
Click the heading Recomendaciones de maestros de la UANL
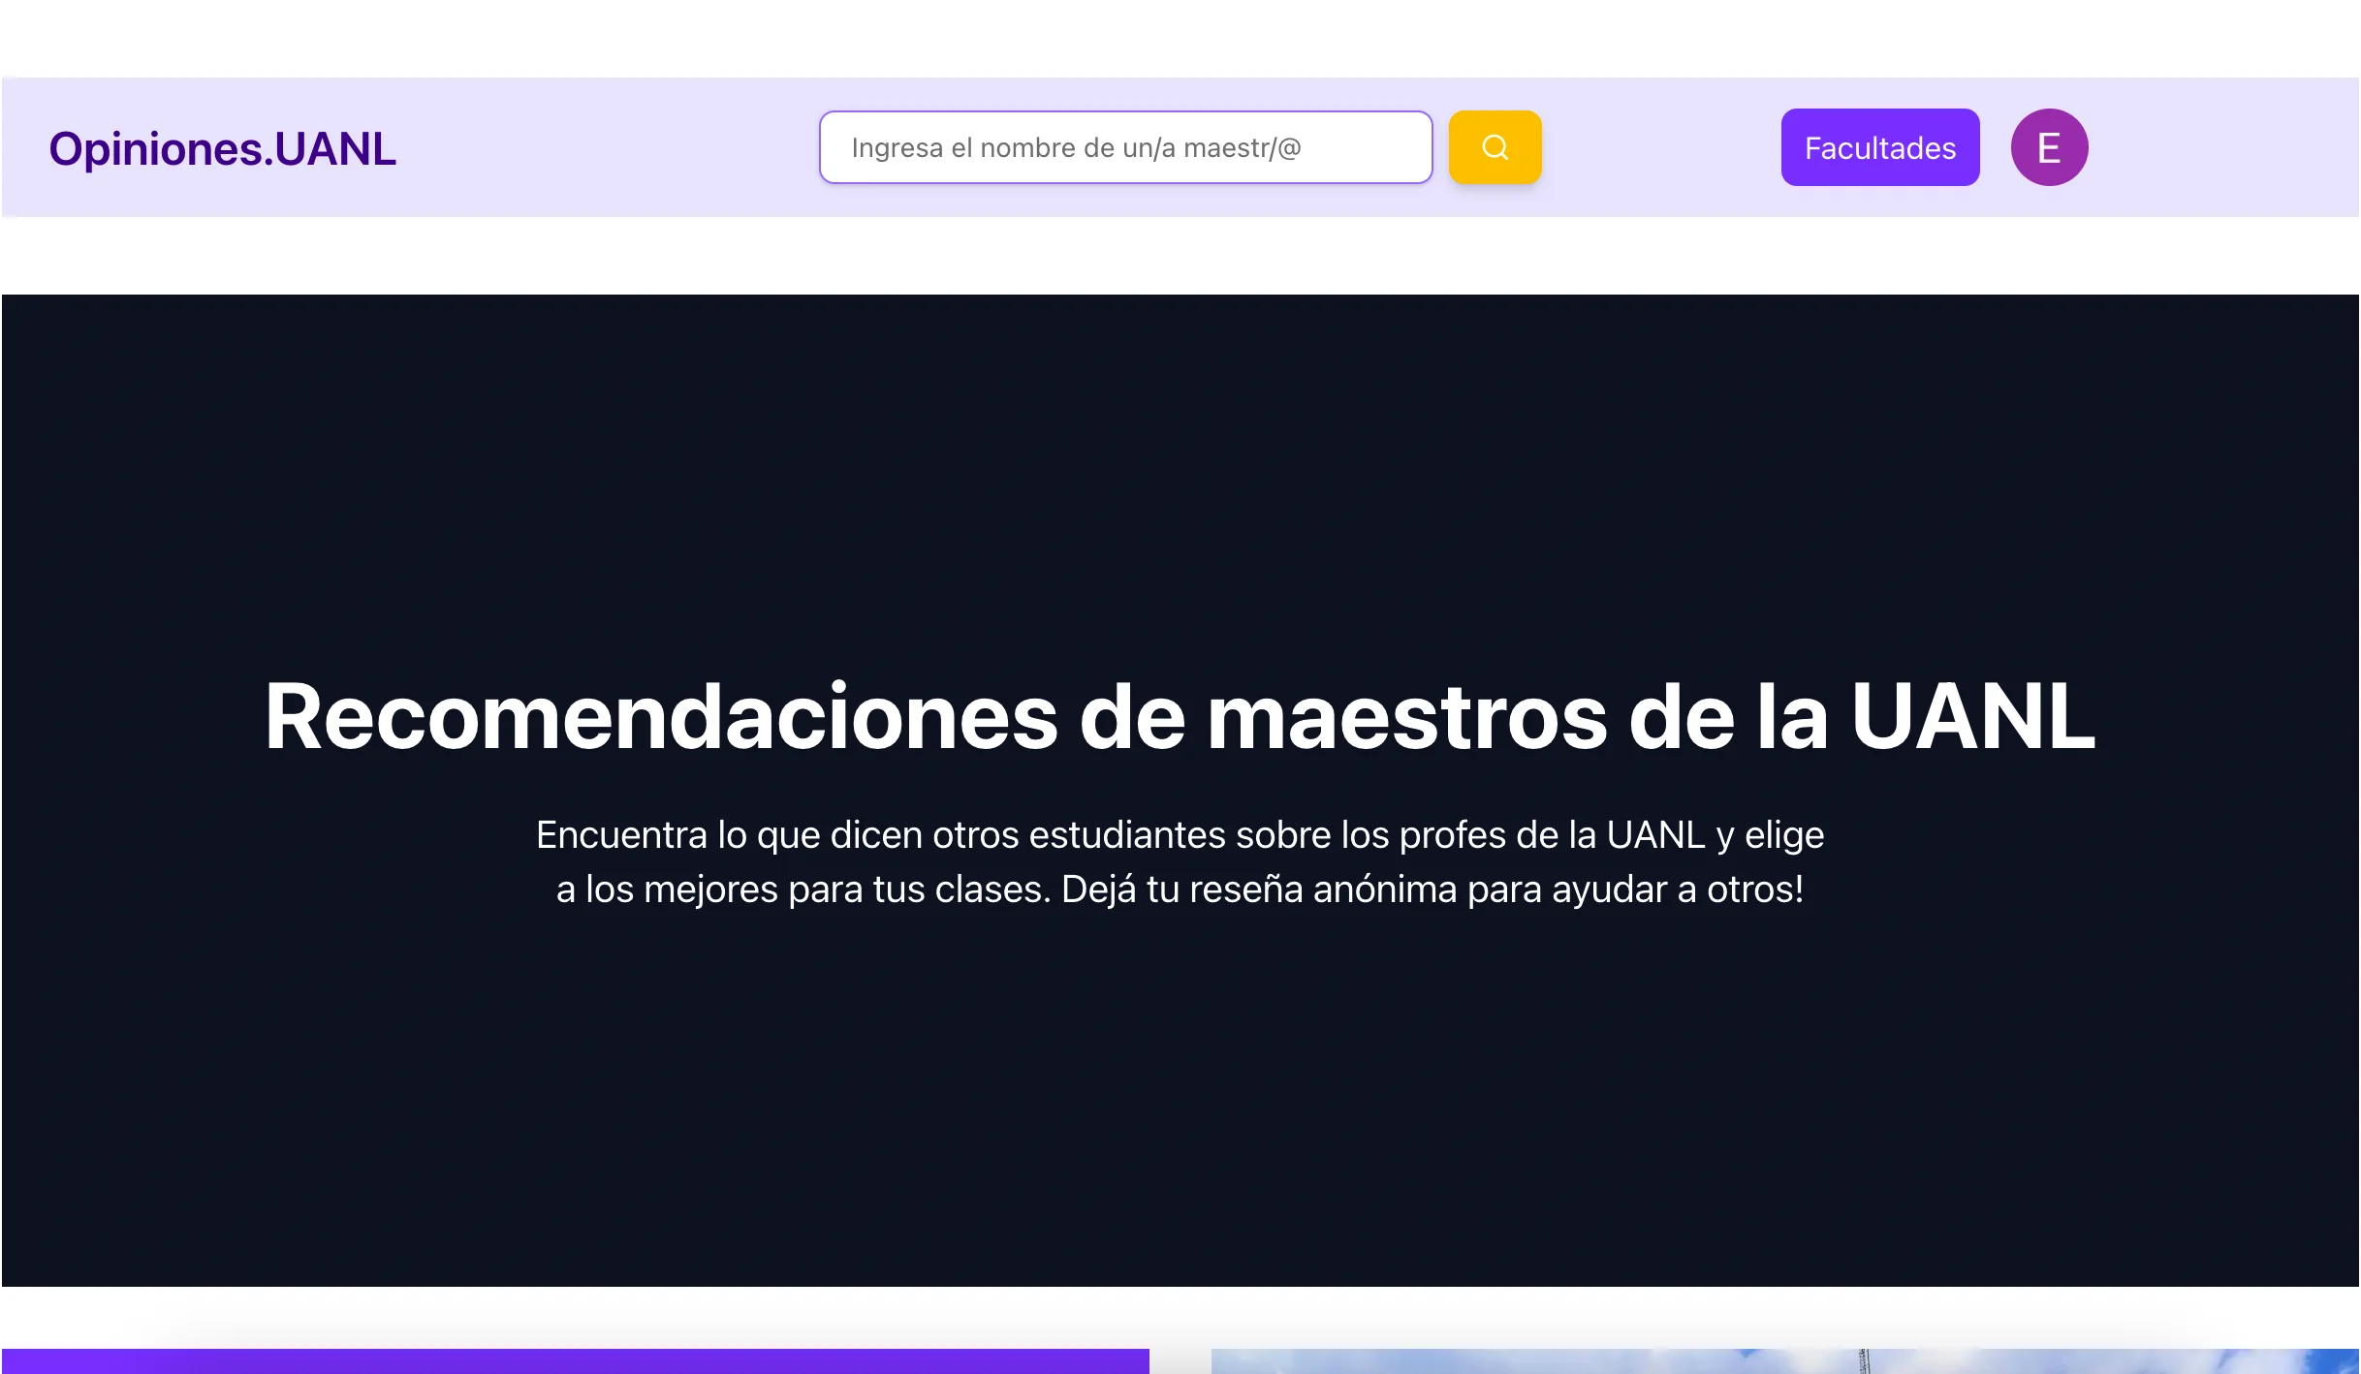1180,716
